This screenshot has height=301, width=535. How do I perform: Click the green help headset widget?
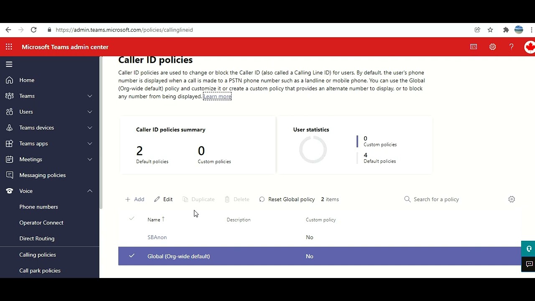coord(529,249)
